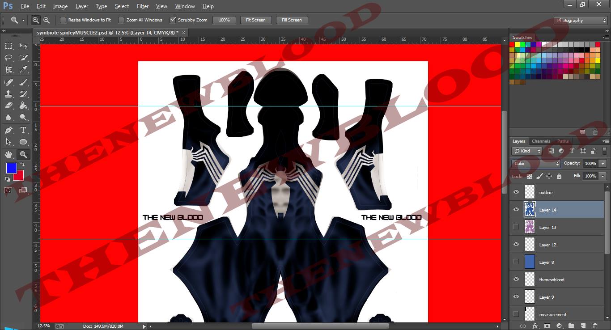Select the Ellipse shape tool

pyautogui.click(x=23, y=142)
